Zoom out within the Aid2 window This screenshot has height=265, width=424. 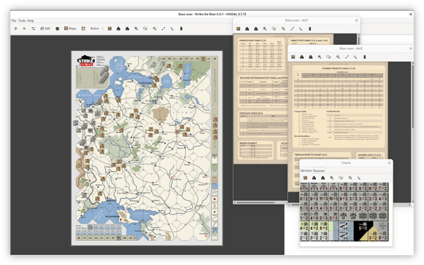point(338,57)
